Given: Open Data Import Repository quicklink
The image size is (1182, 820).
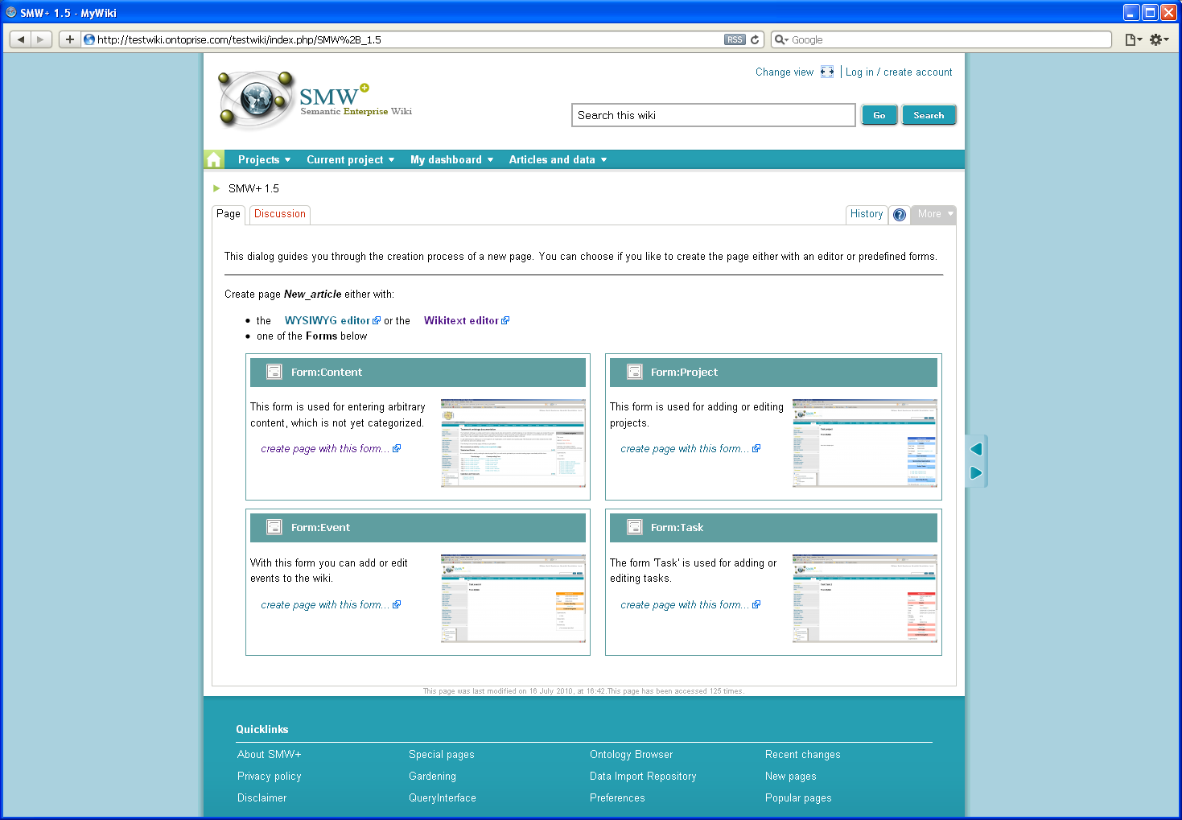Looking at the screenshot, I should [643, 777].
